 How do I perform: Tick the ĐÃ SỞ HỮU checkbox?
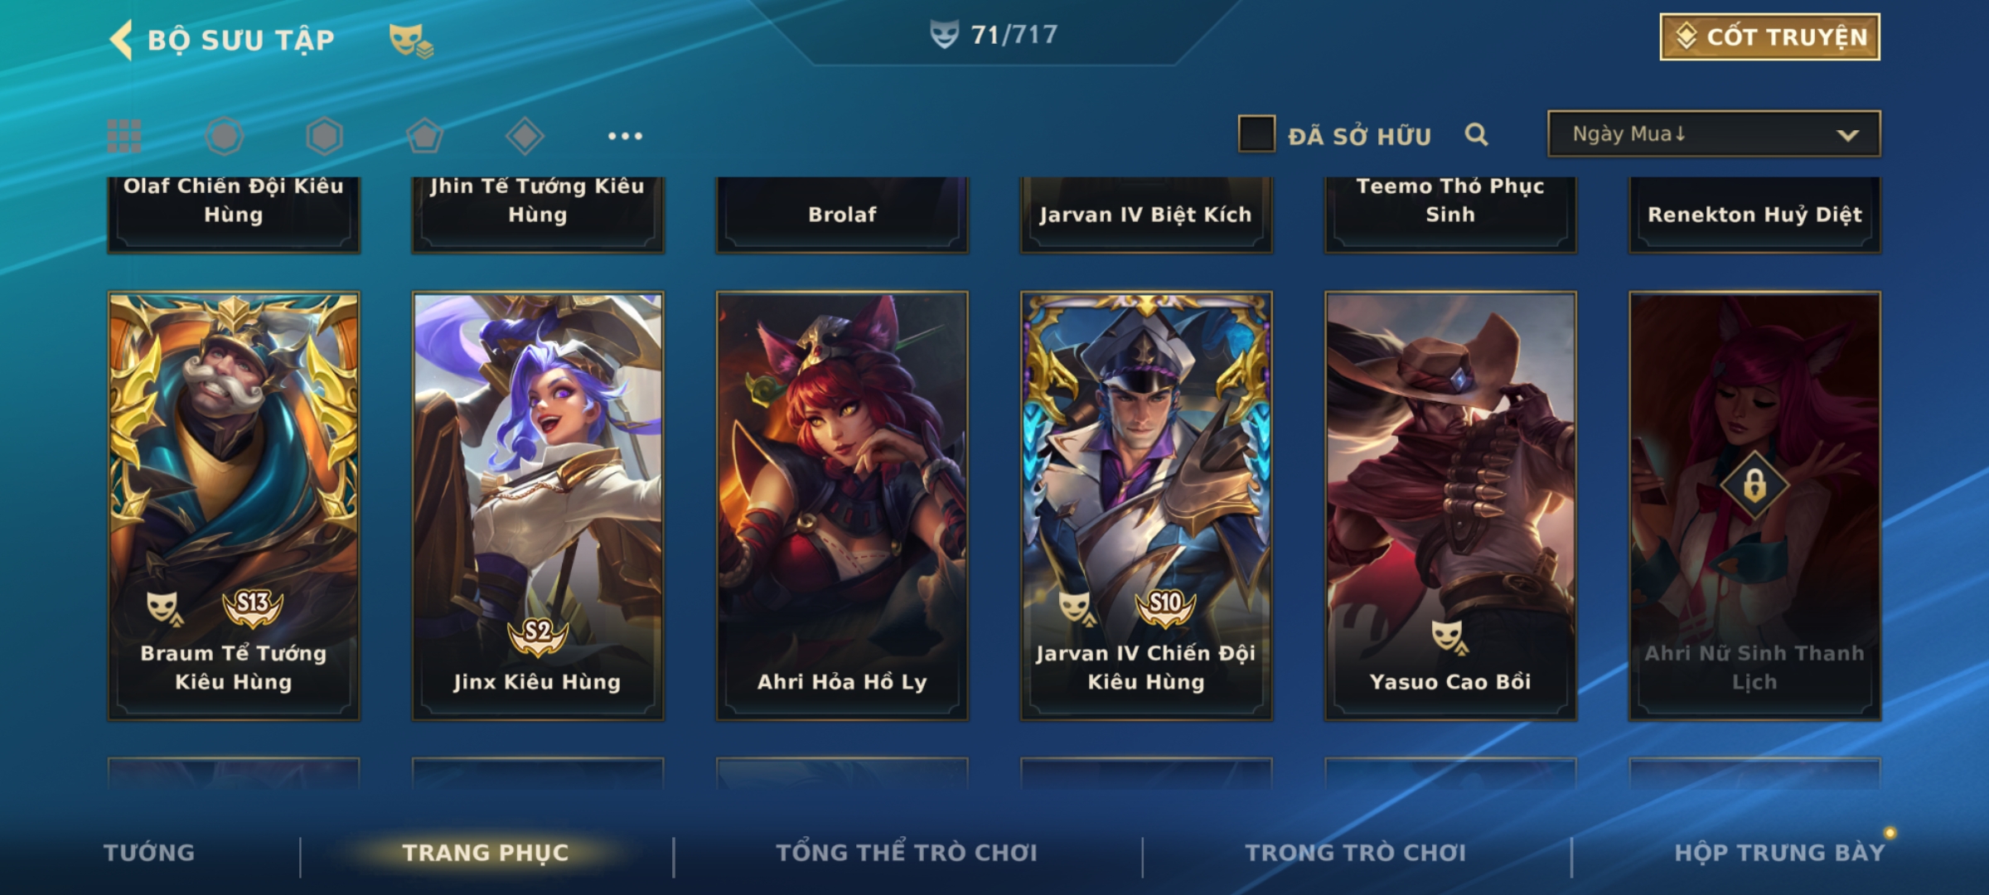1256,134
